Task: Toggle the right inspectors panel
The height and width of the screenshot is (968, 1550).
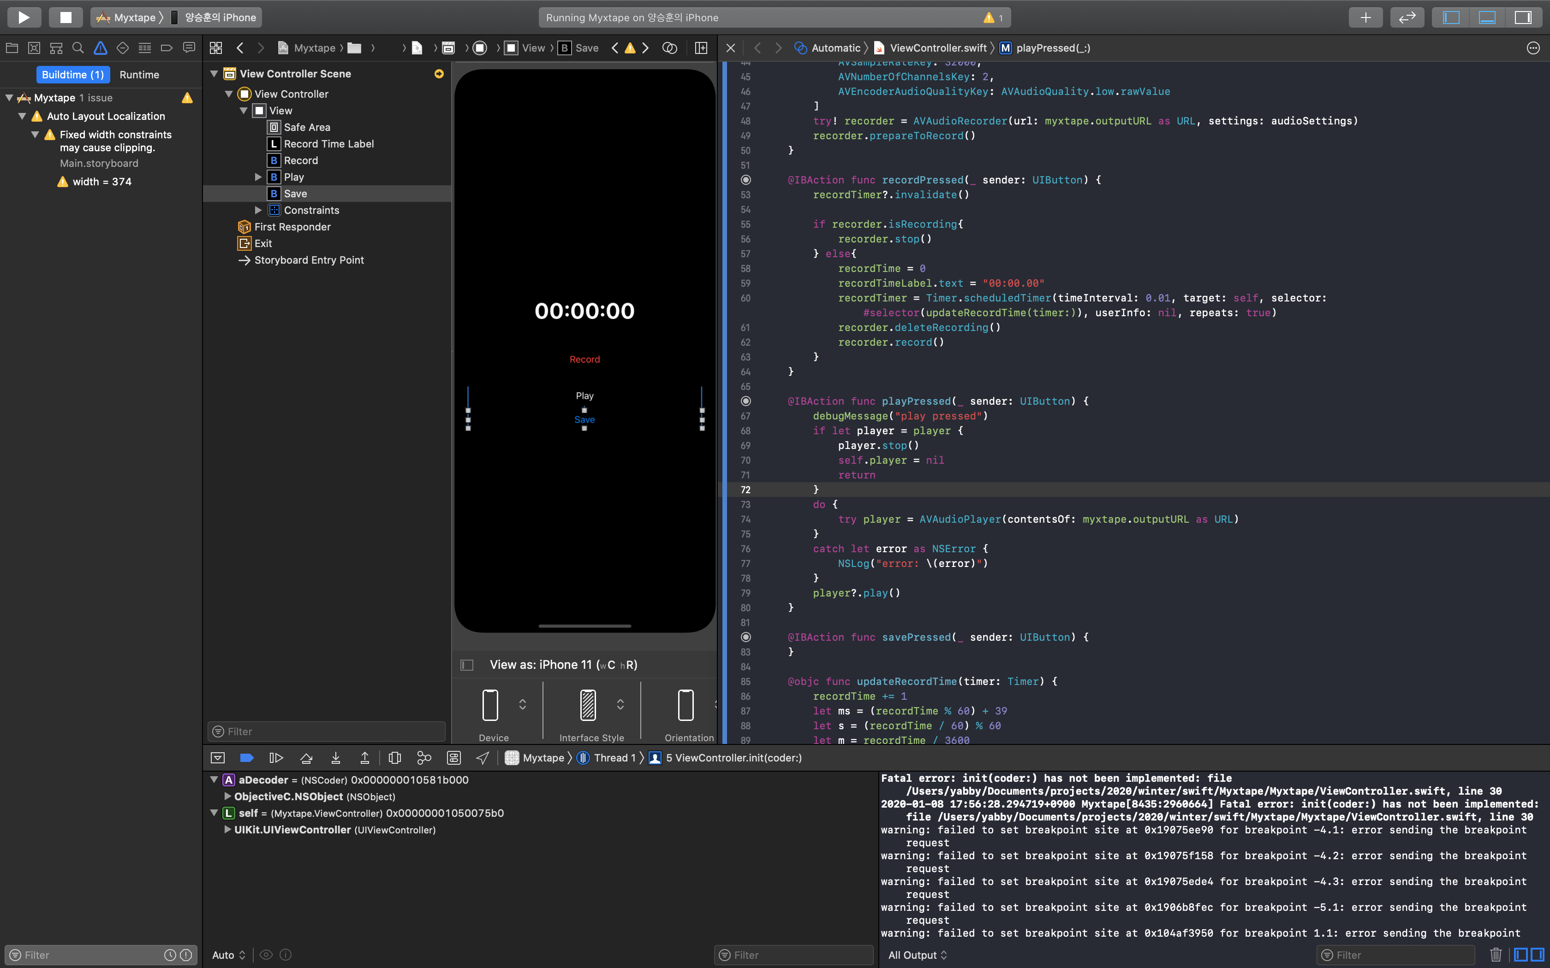Action: click(1522, 18)
